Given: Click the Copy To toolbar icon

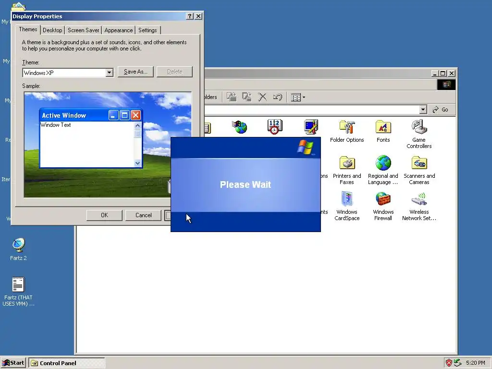Looking at the screenshot, I should coord(247,97).
